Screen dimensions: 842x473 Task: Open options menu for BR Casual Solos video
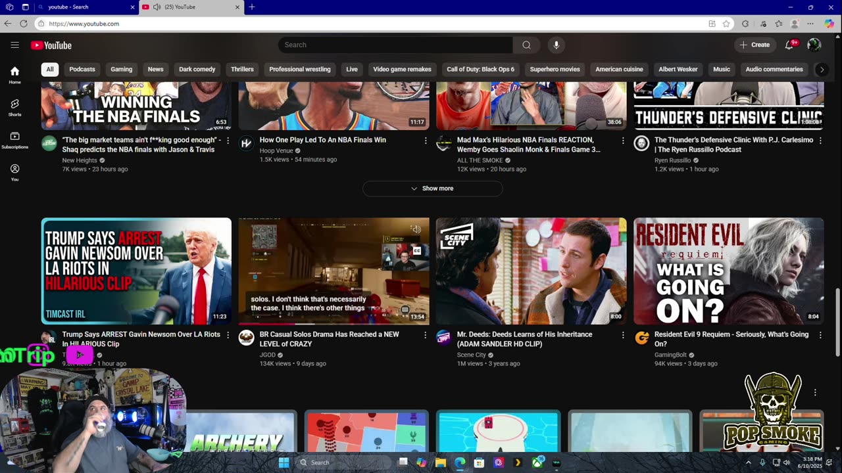tap(425, 335)
